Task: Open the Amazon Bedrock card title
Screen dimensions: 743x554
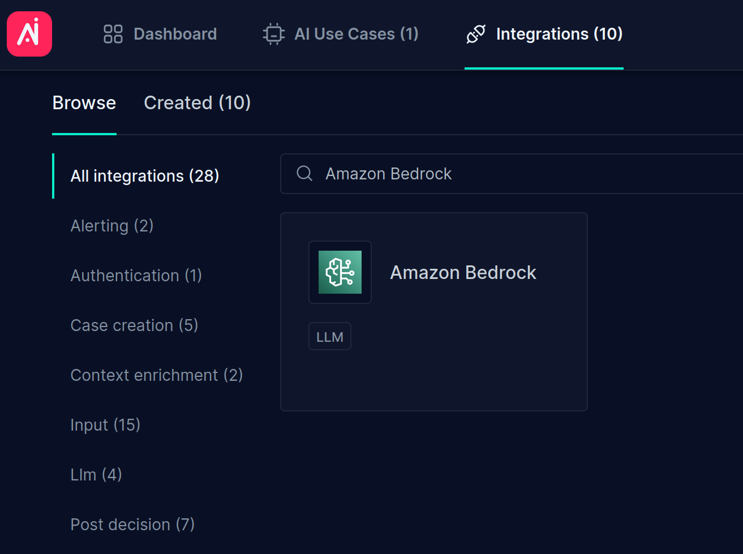Action: (x=463, y=273)
